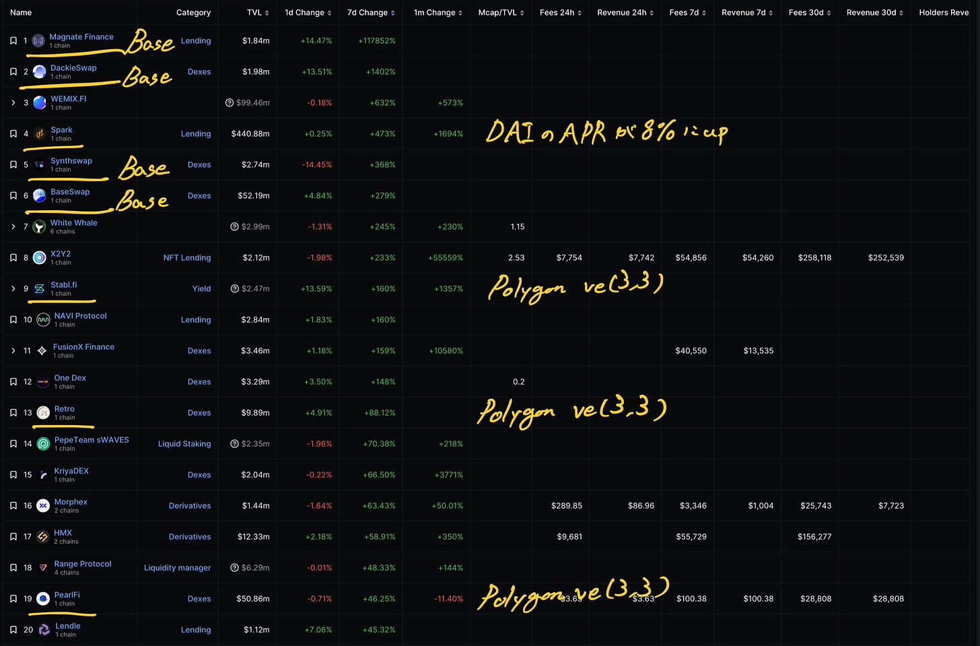
Task: Sort by Fees 24h column
Action: coord(561,13)
